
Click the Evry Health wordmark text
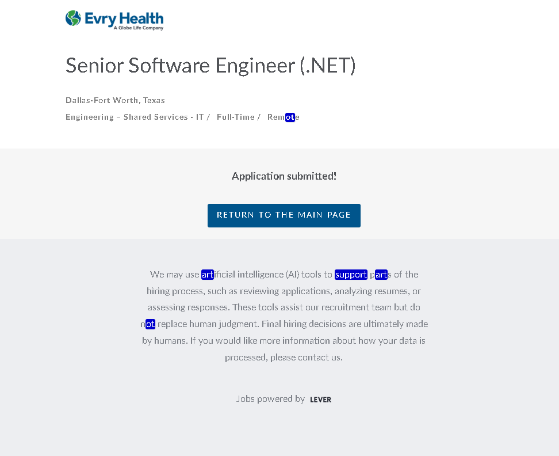(x=124, y=18)
